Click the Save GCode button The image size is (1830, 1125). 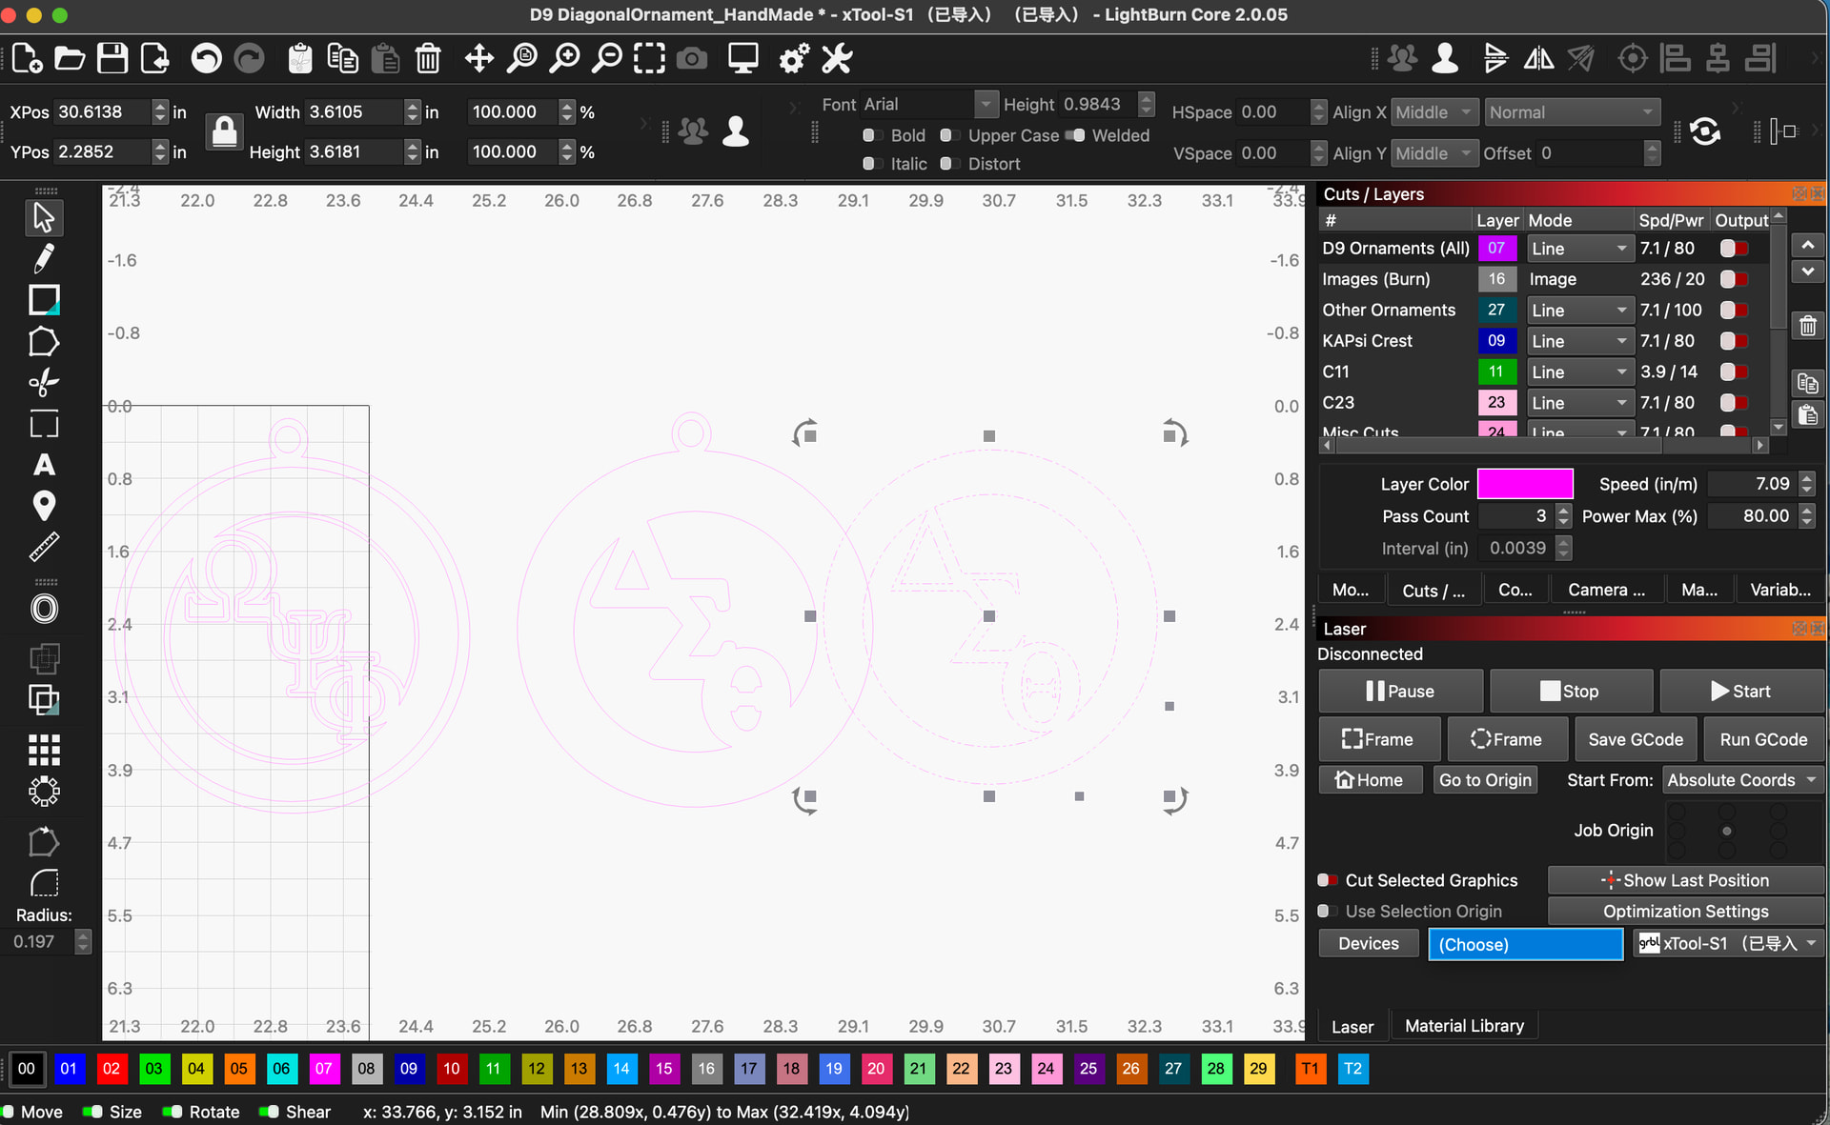(1635, 739)
